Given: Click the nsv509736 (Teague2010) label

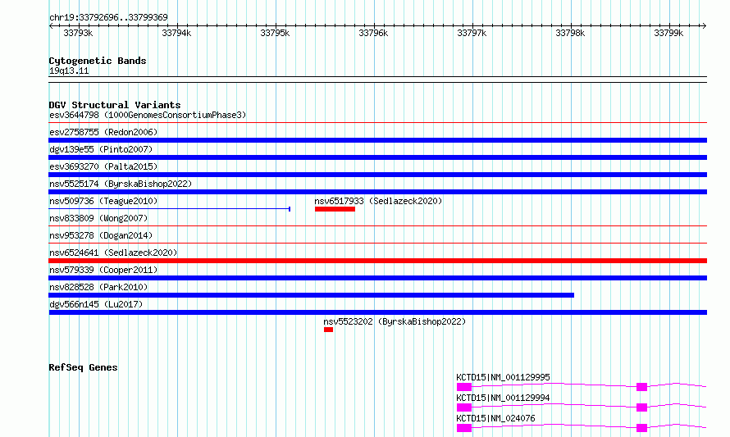Looking at the screenshot, I should 103,201.
